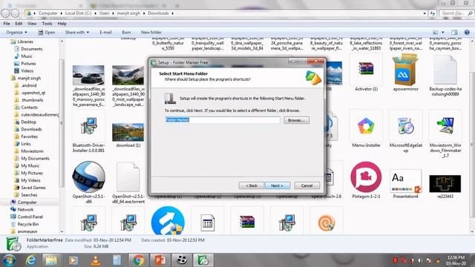Click the Folder Marker setup taskbar icon
Image resolution: width=475 pixels, height=267 pixels.
(x=203, y=260)
